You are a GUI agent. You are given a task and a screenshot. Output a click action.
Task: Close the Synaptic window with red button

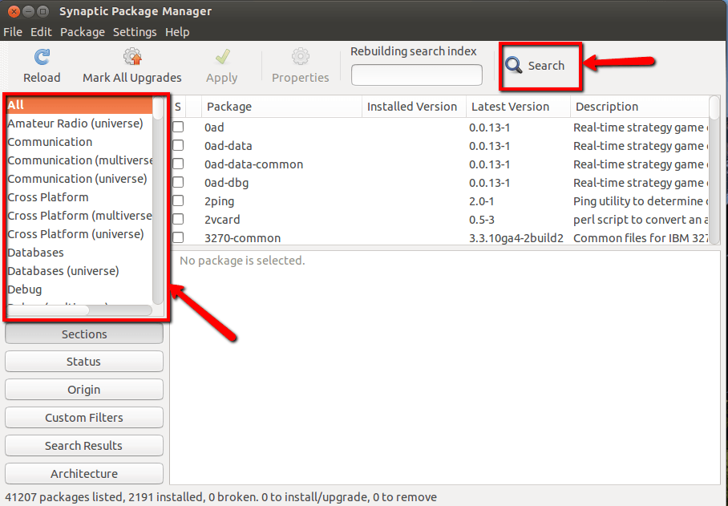(14, 11)
